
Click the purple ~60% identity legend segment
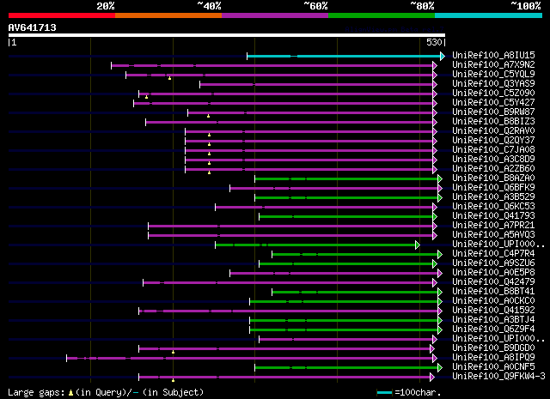point(275,15)
